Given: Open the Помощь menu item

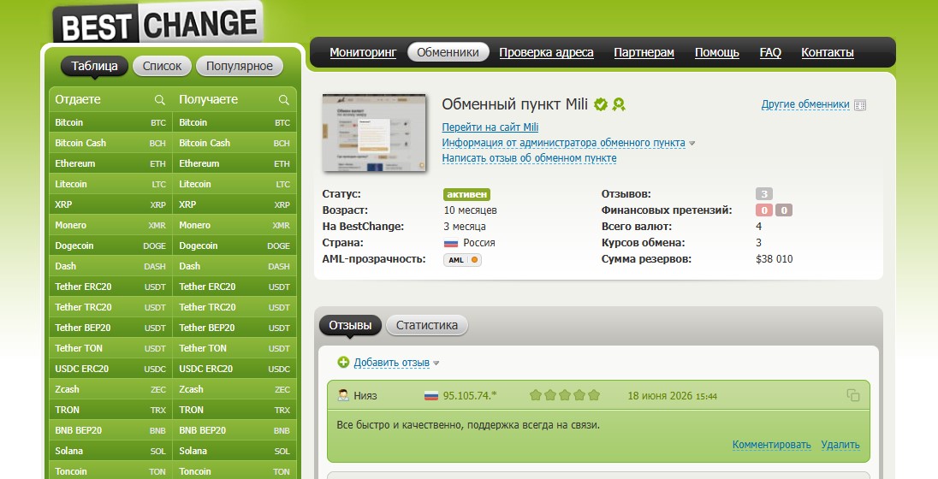Looking at the screenshot, I should 716,53.
